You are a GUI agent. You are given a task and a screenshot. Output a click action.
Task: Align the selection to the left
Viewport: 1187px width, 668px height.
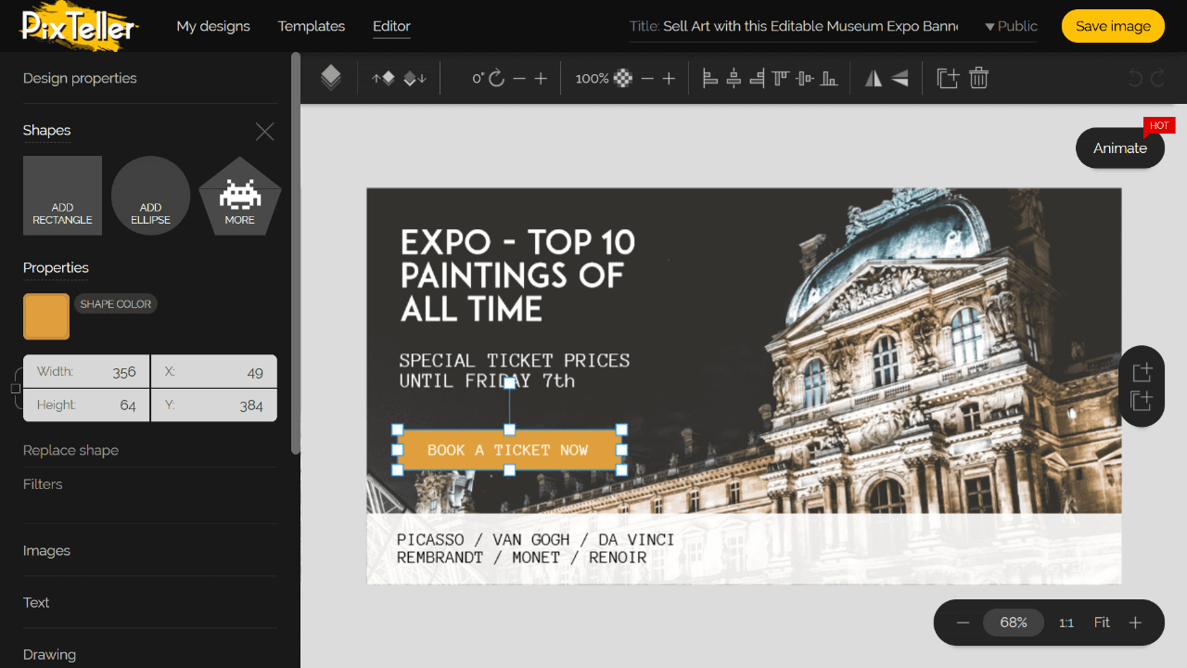click(x=710, y=78)
